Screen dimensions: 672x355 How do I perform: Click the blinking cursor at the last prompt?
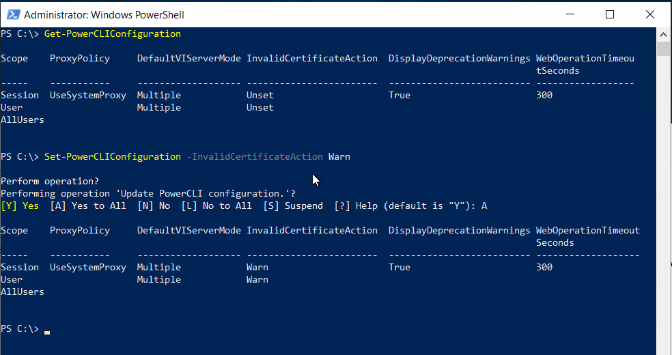(x=47, y=332)
